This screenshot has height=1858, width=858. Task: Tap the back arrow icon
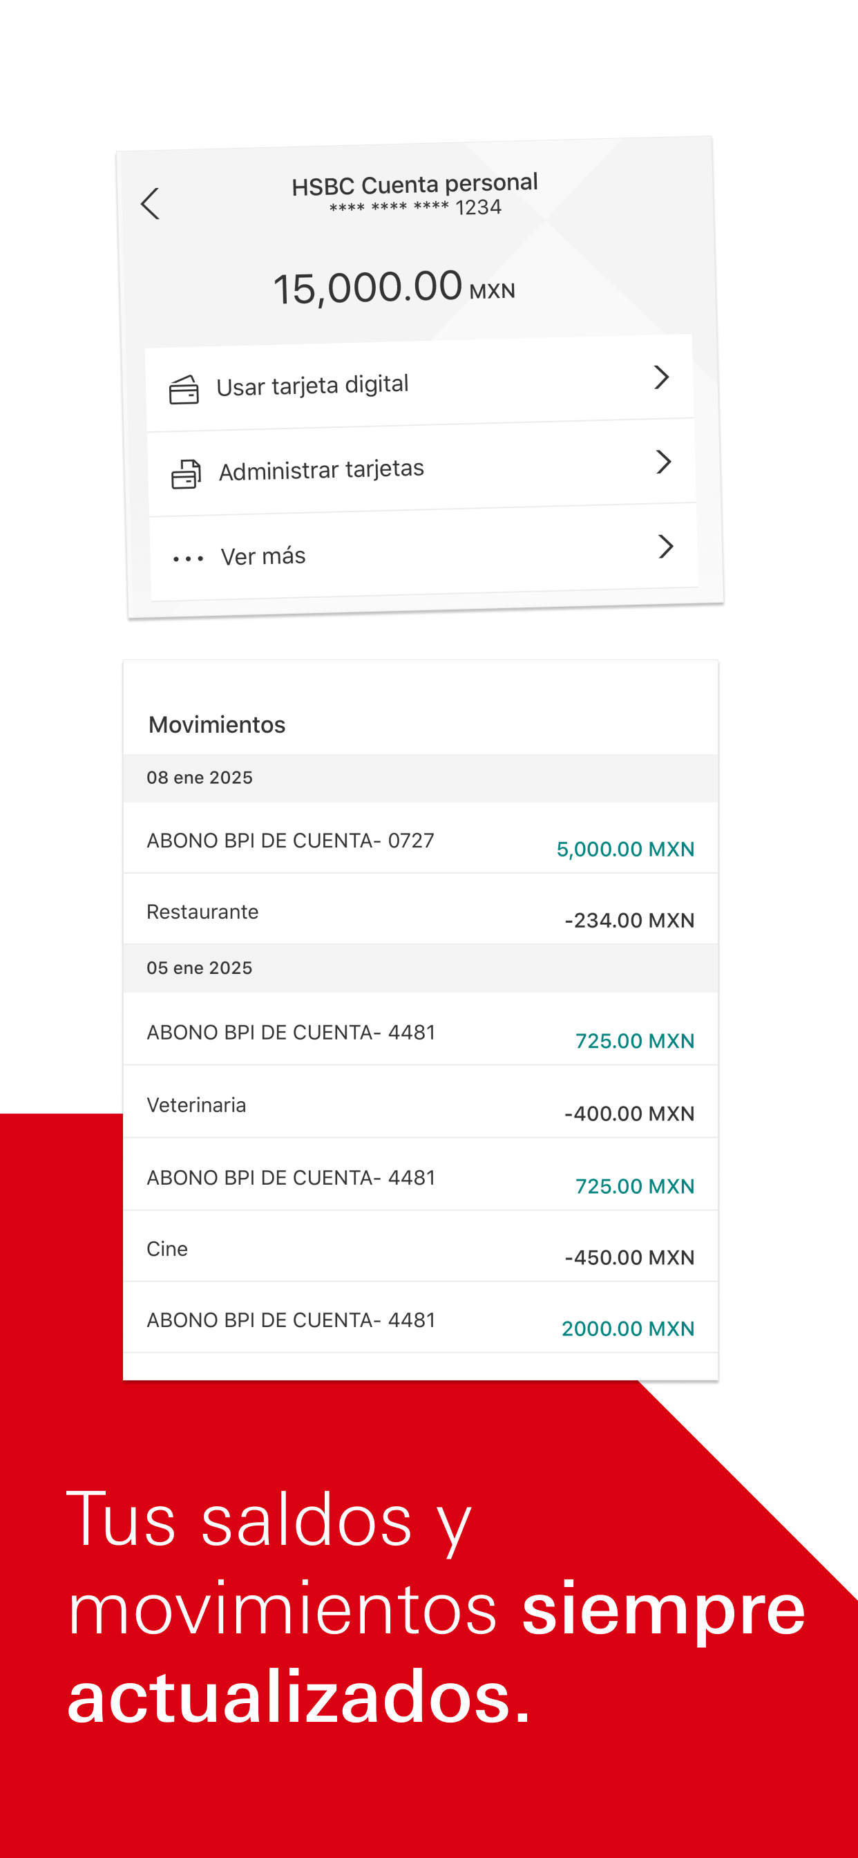(x=150, y=203)
